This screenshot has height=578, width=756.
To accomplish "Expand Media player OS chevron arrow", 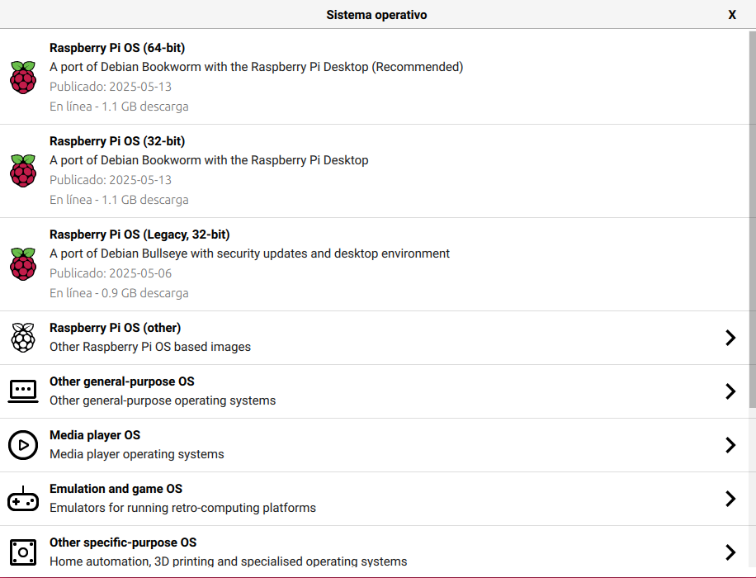I will (x=730, y=445).
